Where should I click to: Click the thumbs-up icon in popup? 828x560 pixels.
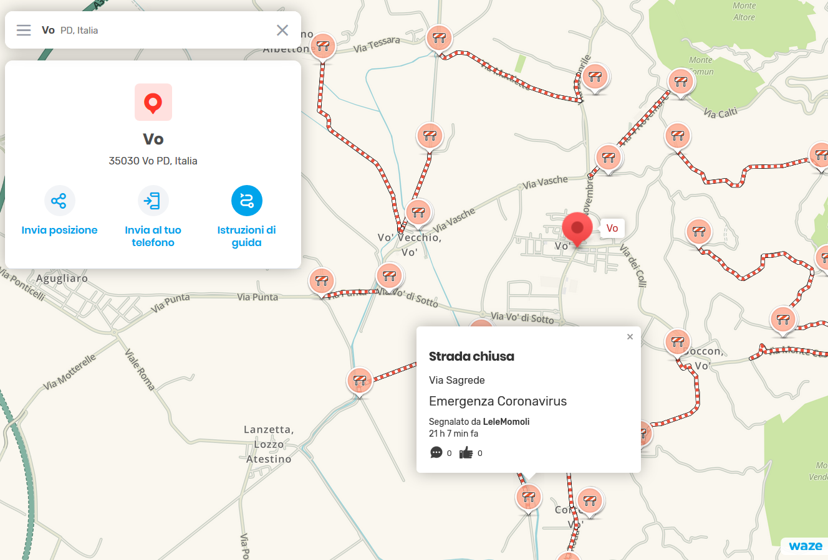point(466,453)
